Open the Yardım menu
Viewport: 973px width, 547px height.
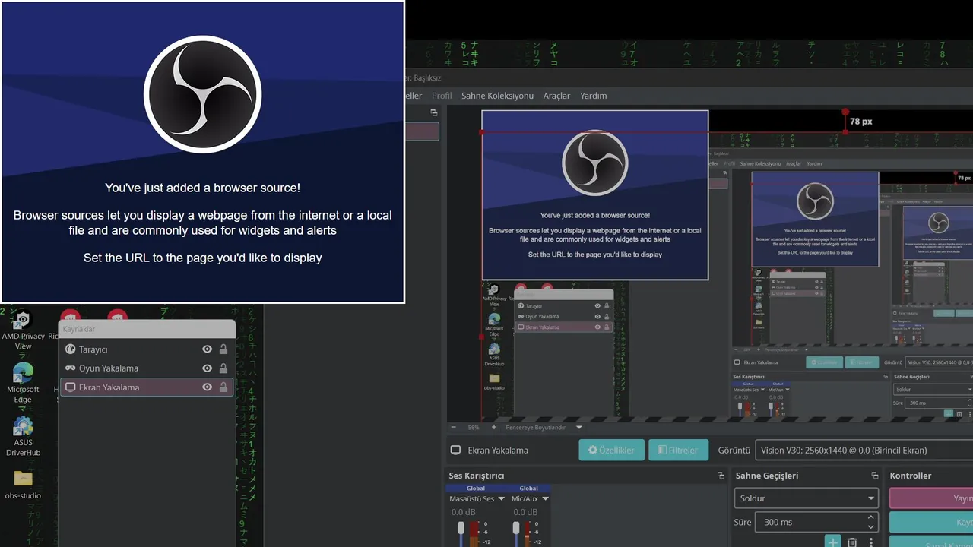594,96
